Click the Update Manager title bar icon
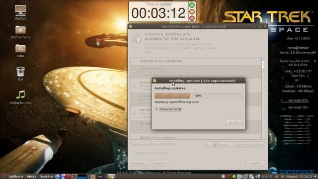The image size is (318, 179). [x=130, y=26]
